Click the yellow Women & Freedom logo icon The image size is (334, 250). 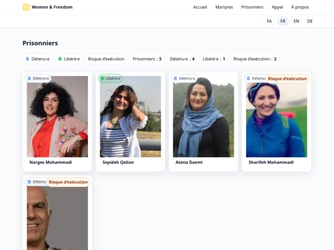[x=26, y=7]
